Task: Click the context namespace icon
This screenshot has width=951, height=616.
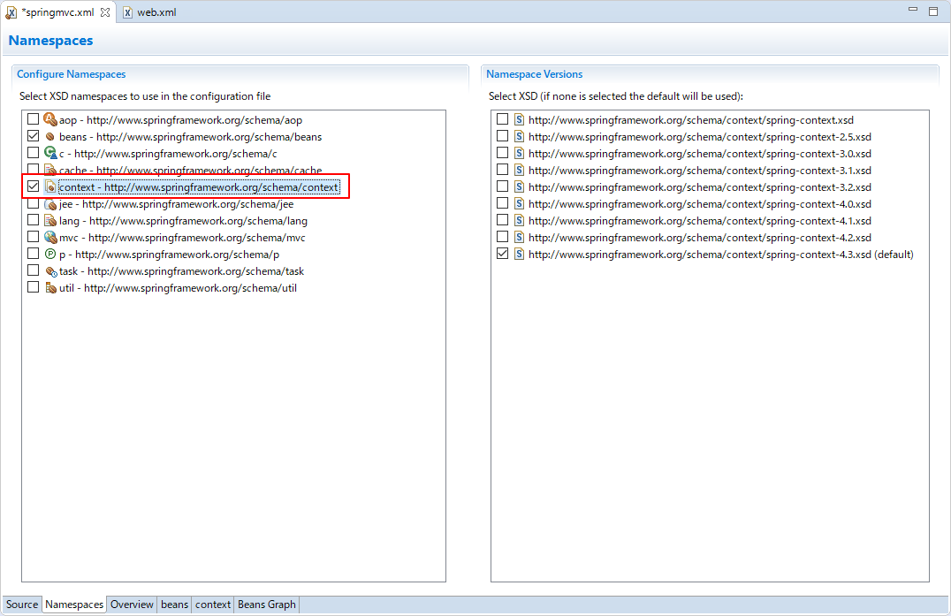Action: click(50, 186)
